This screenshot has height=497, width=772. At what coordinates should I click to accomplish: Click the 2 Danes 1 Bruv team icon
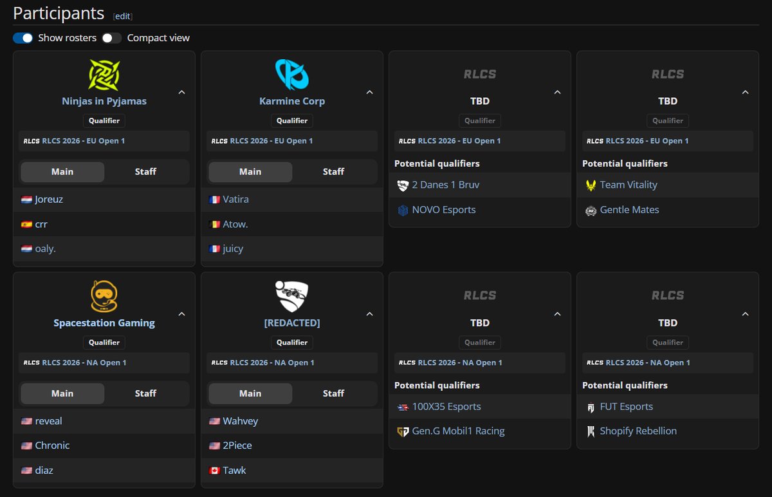[403, 185]
